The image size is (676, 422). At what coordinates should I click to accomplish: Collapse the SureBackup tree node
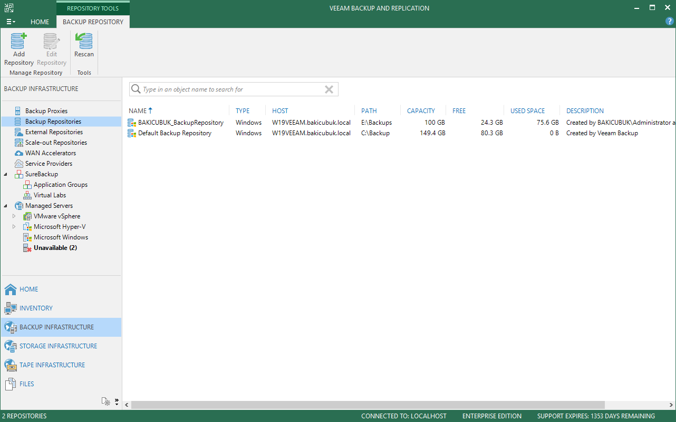[x=6, y=174]
